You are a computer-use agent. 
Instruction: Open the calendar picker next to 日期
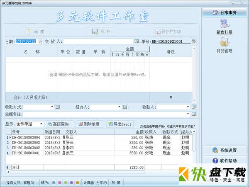tap(41, 41)
